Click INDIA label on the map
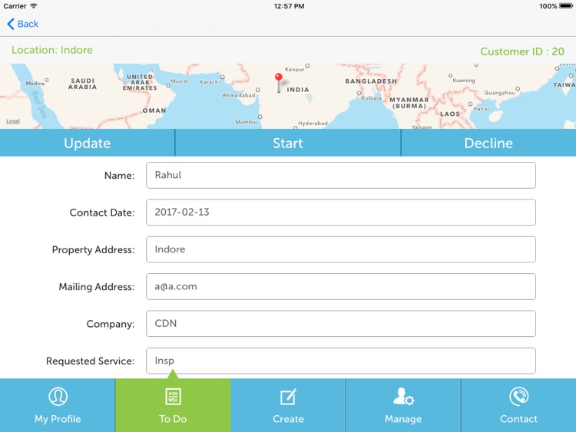This screenshot has width=576, height=432. 298,90
